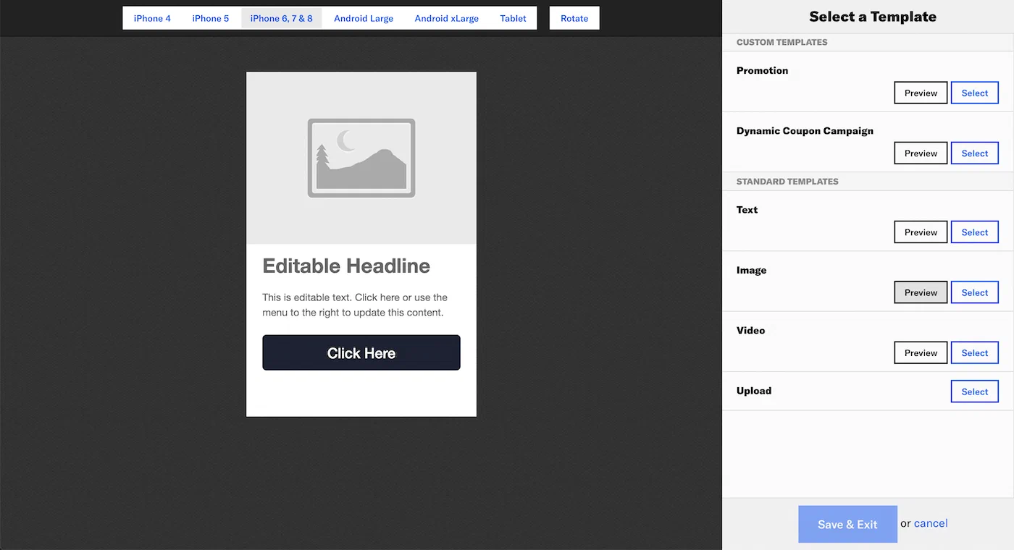This screenshot has height=550, width=1014.
Task: Select the Dynamic Coupon Campaign template
Action: pos(974,153)
